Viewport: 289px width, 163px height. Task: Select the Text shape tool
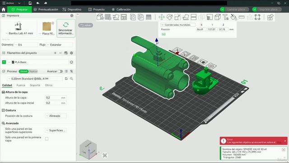pos(226,17)
